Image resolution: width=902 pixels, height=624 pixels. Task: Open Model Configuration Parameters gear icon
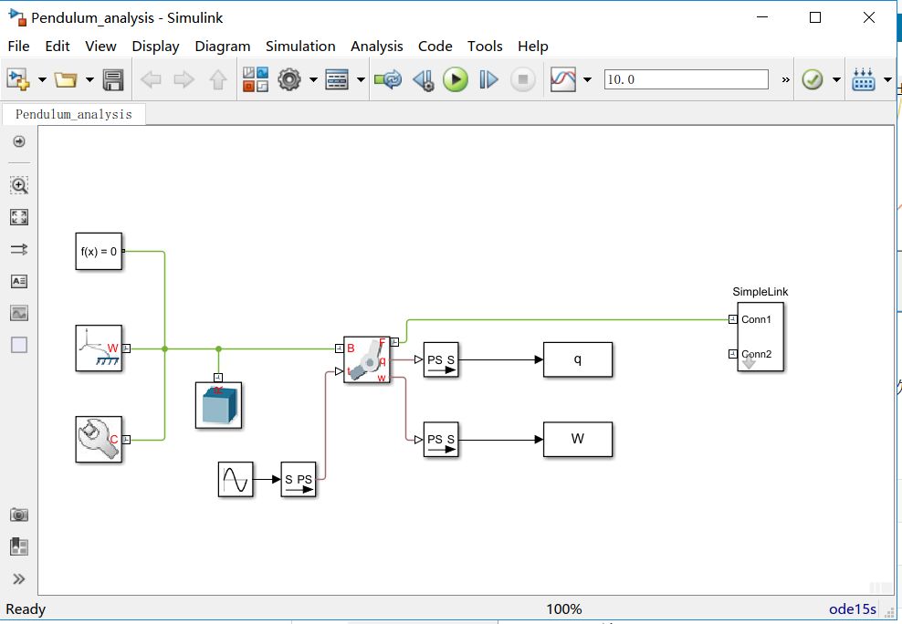[x=289, y=80]
